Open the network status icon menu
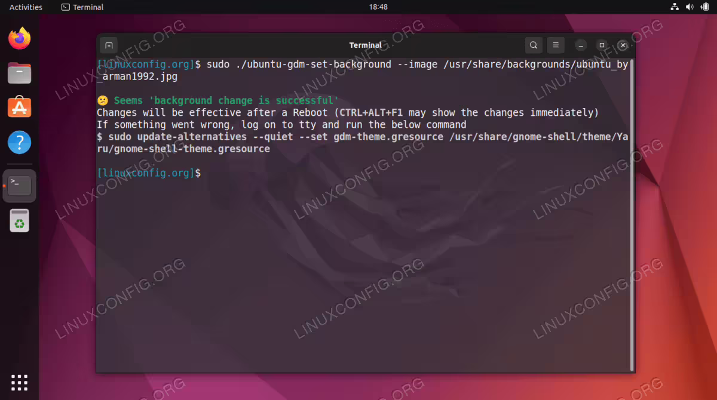This screenshot has height=400, width=717. tap(675, 7)
